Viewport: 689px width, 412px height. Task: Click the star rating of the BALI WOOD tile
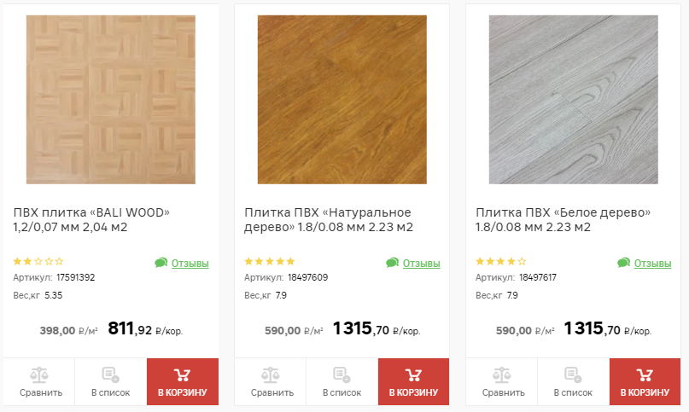(38, 262)
